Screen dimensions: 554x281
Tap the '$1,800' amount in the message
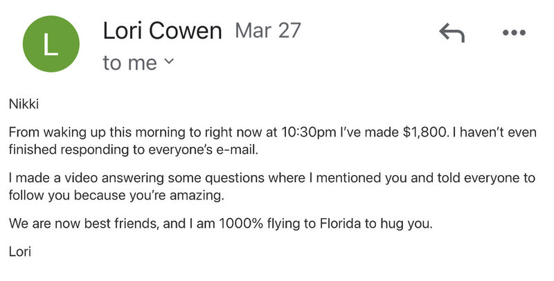click(425, 132)
